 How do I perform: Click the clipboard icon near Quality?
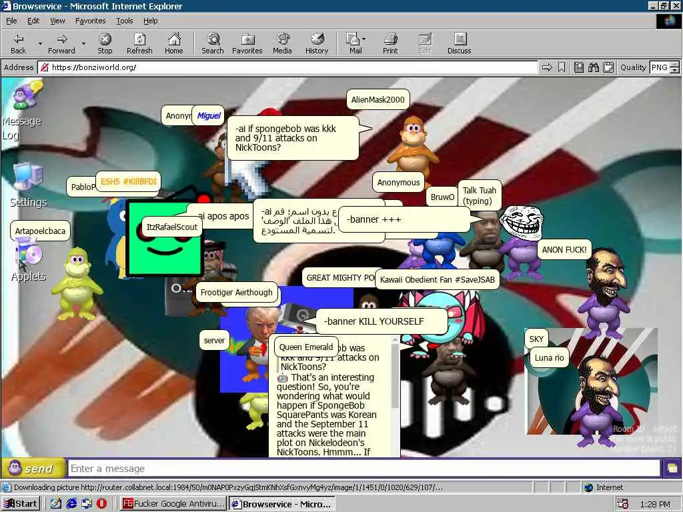click(x=608, y=67)
